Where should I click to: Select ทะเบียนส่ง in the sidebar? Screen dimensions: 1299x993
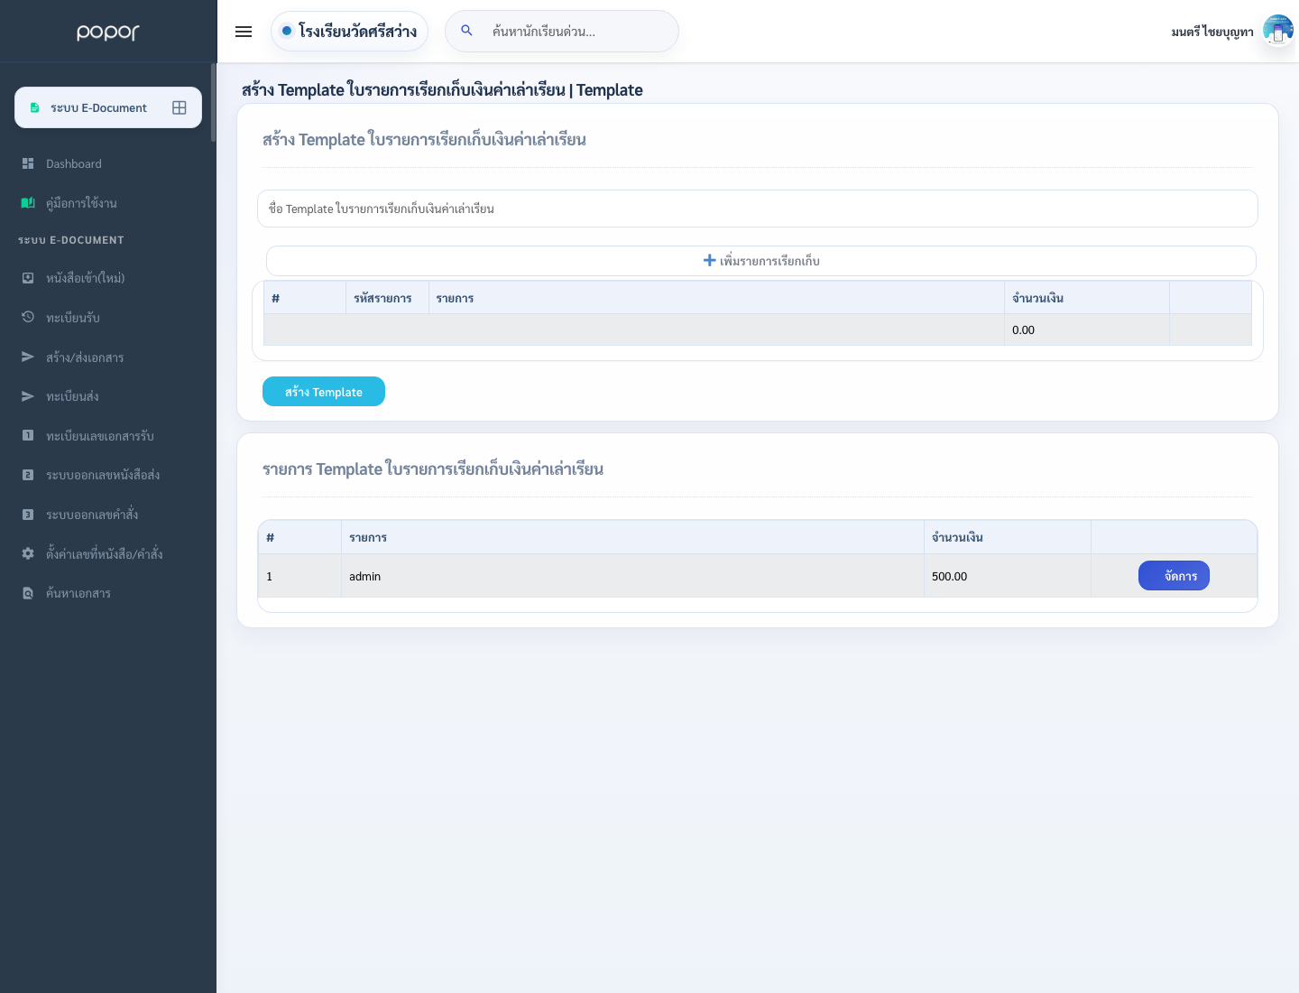(108, 396)
